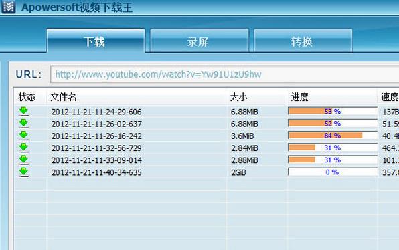Click the 0 % progress bar
The height and width of the screenshot is (250, 399).
pos(333,172)
